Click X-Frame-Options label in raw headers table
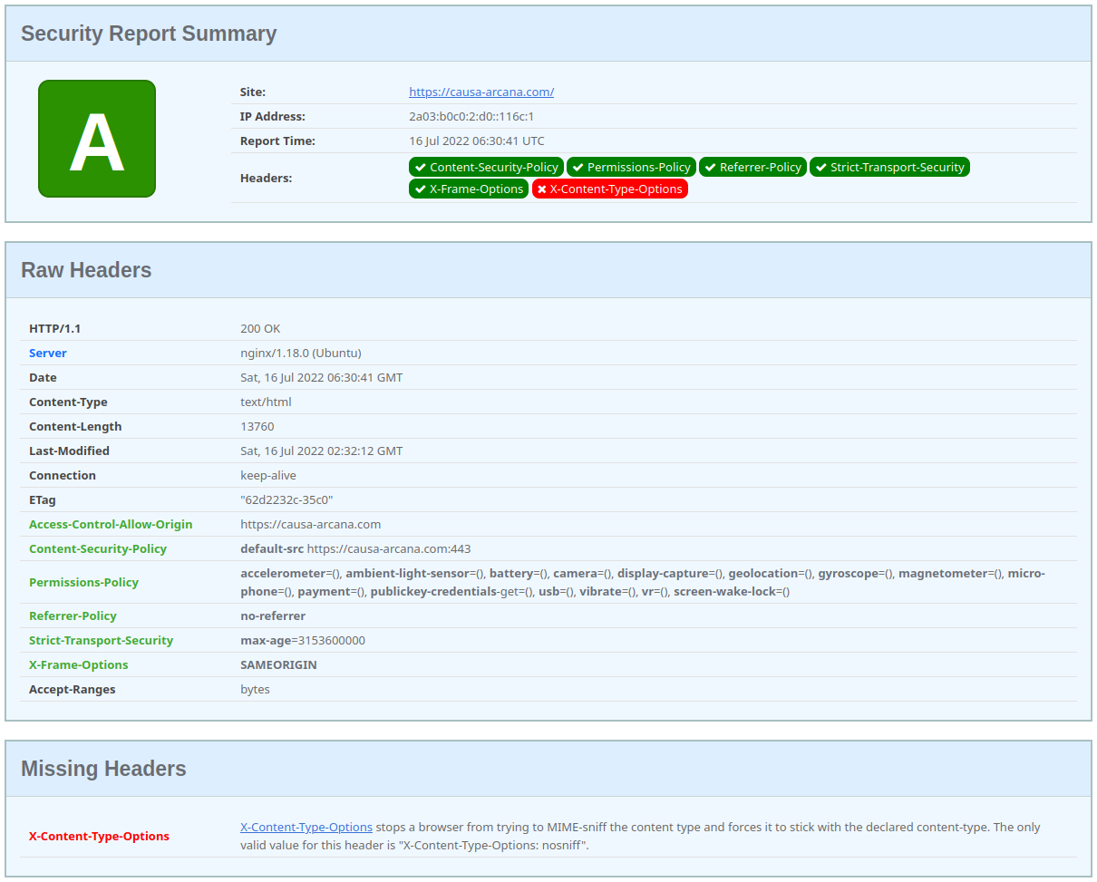The image size is (1097, 882). coord(79,664)
